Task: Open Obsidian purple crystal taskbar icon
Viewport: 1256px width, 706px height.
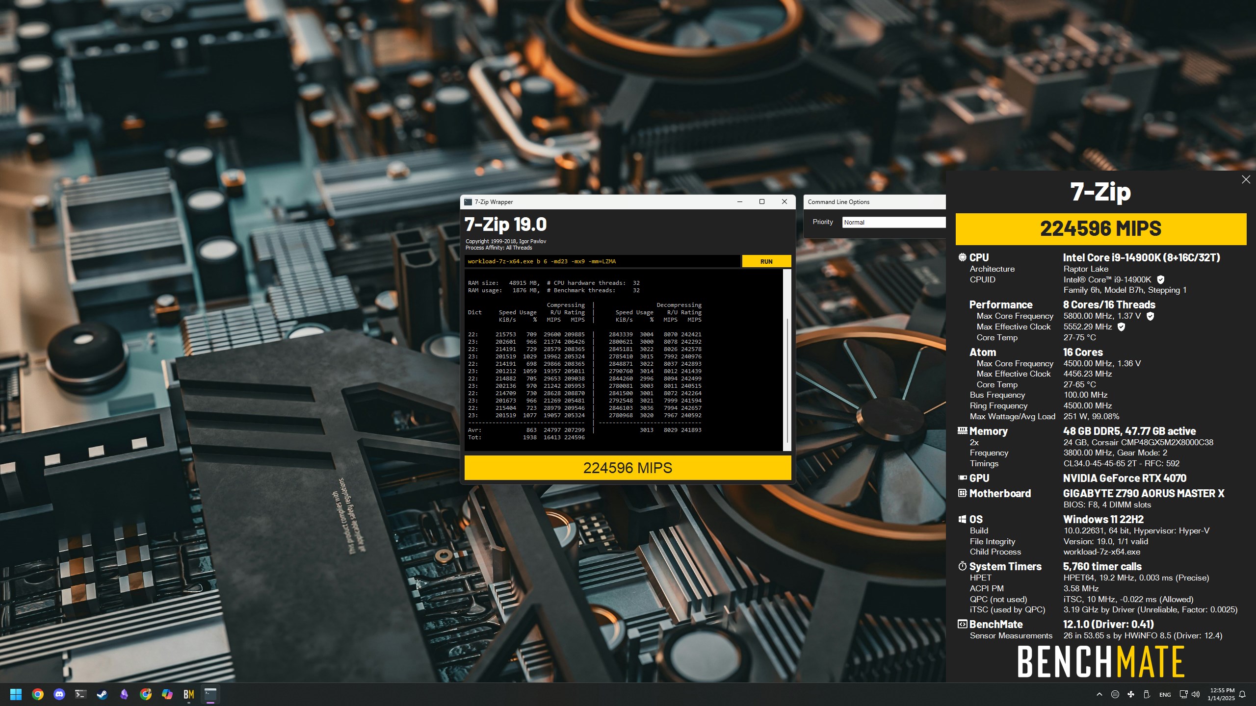Action: [x=124, y=694]
